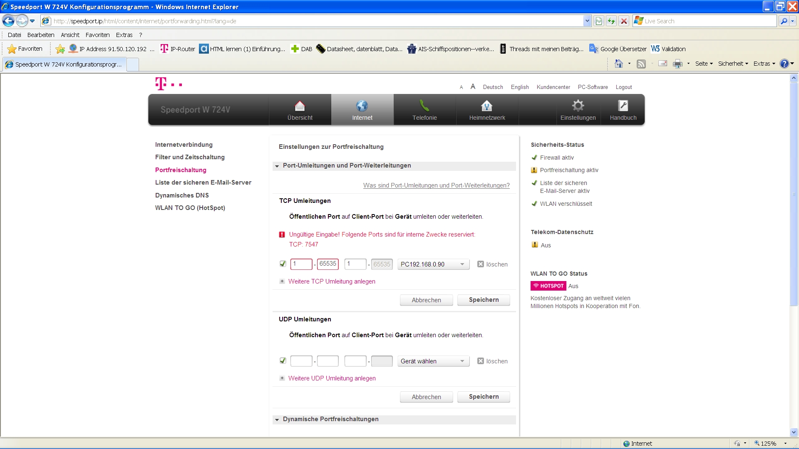
Task: Click Abbrechen button under UDP Umleitungen
Action: point(426,397)
